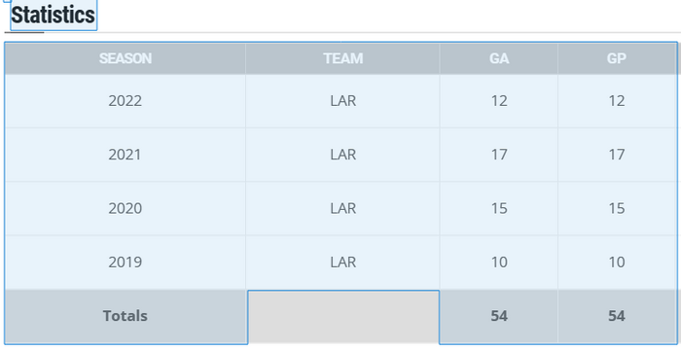Click GP value 15 in 2020 row
Image resolution: width=681 pixels, height=351 pixels.
click(x=616, y=209)
